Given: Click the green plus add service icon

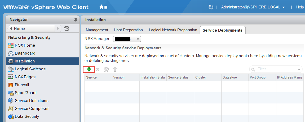Looking at the screenshot, I should tap(89, 69).
